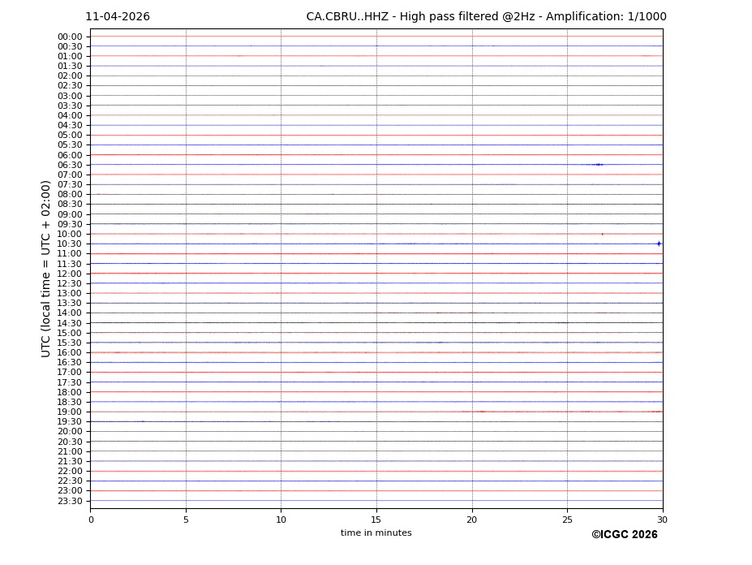Click the 19:30 trace's blue activity near start

pos(122,421)
